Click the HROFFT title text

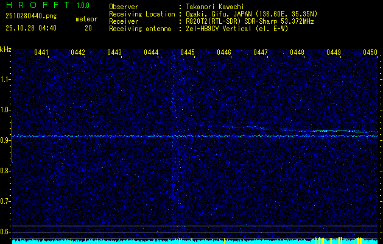pyautogui.click(x=38, y=5)
